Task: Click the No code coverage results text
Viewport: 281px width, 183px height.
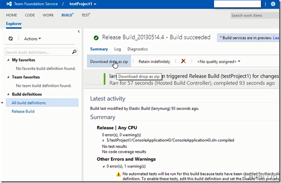Action: [x=124, y=152]
